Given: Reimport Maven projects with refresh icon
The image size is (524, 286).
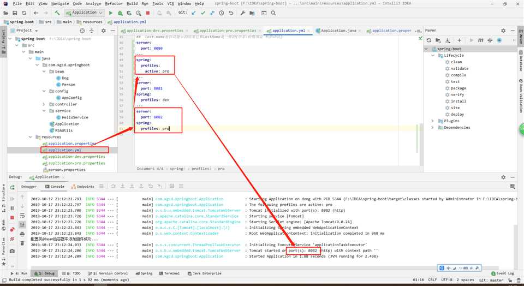Looking at the screenshot, I should click(429, 40).
